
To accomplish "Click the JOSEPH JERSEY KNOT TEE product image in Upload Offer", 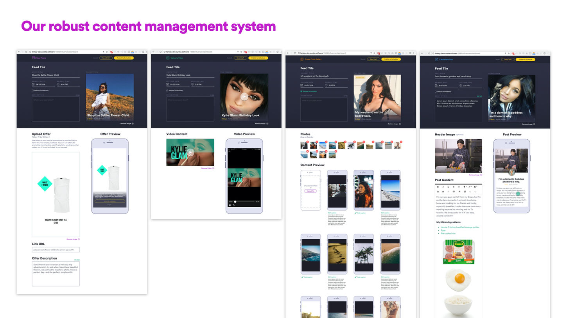I will (x=56, y=195).
